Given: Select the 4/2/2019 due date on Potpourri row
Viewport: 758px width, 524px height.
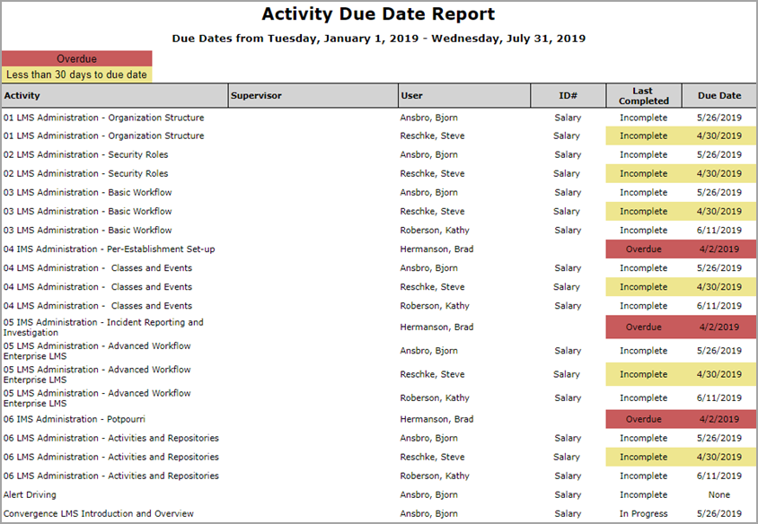Looking at the screenshot, I should pos(718,419).
